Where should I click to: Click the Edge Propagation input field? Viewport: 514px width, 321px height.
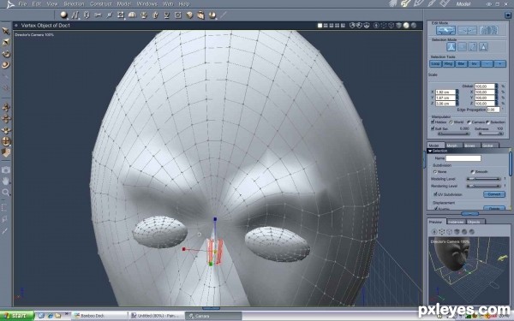click(x=493, y=110)
